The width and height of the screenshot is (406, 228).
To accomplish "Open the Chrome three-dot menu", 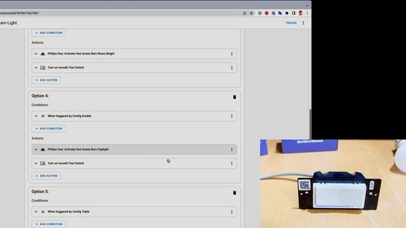I will 307,13.
